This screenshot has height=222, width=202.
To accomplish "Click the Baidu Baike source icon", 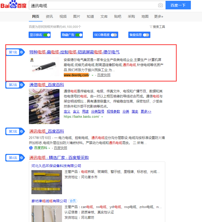I will pyautogui.click(x=31, y=148).
